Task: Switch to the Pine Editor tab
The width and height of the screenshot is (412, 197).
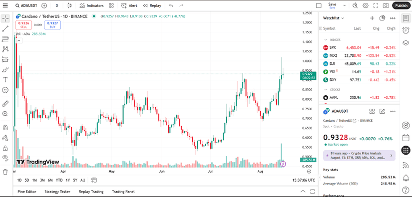Action: 27,192
